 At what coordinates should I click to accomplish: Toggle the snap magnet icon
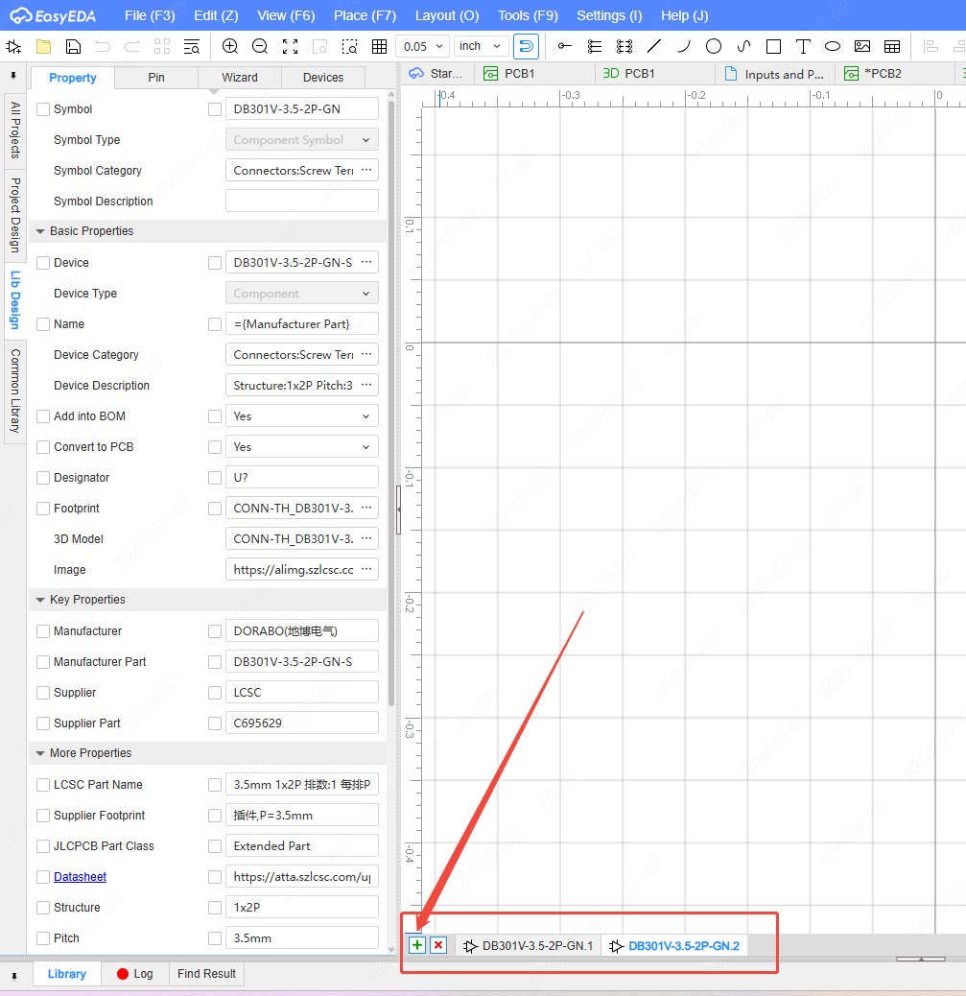pyautogui.click(x=526, y=46)
